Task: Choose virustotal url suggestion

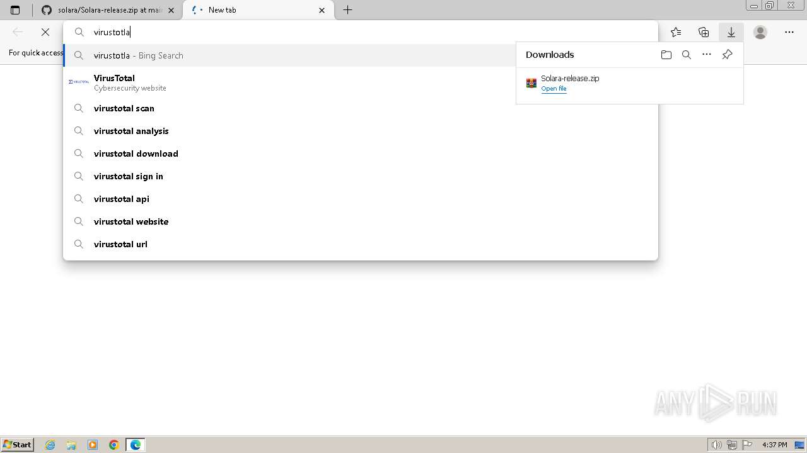Action: click(x=361, y=244)
